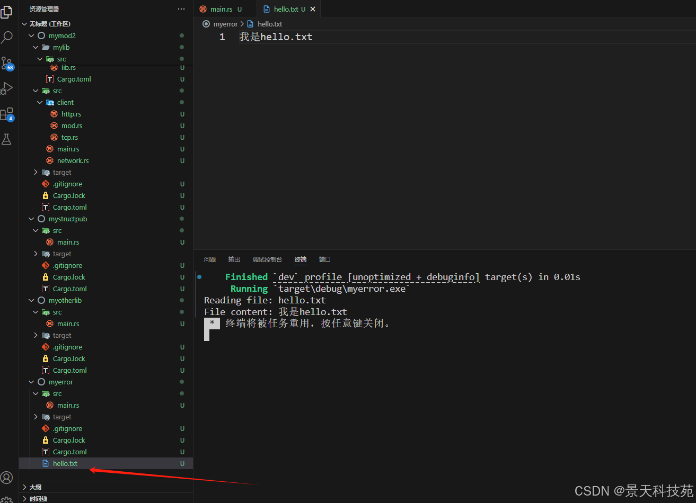Viewport: 696px width, 503px height.
Task: Open the Extensions icon with 4 badge
Action: tap(7, 114)
